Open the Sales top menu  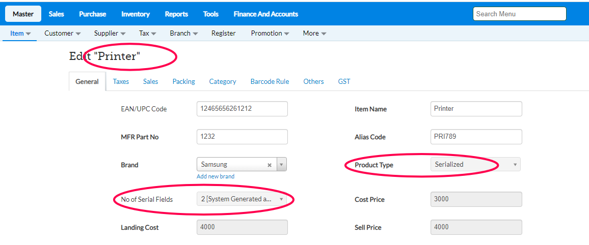[57, 14]
